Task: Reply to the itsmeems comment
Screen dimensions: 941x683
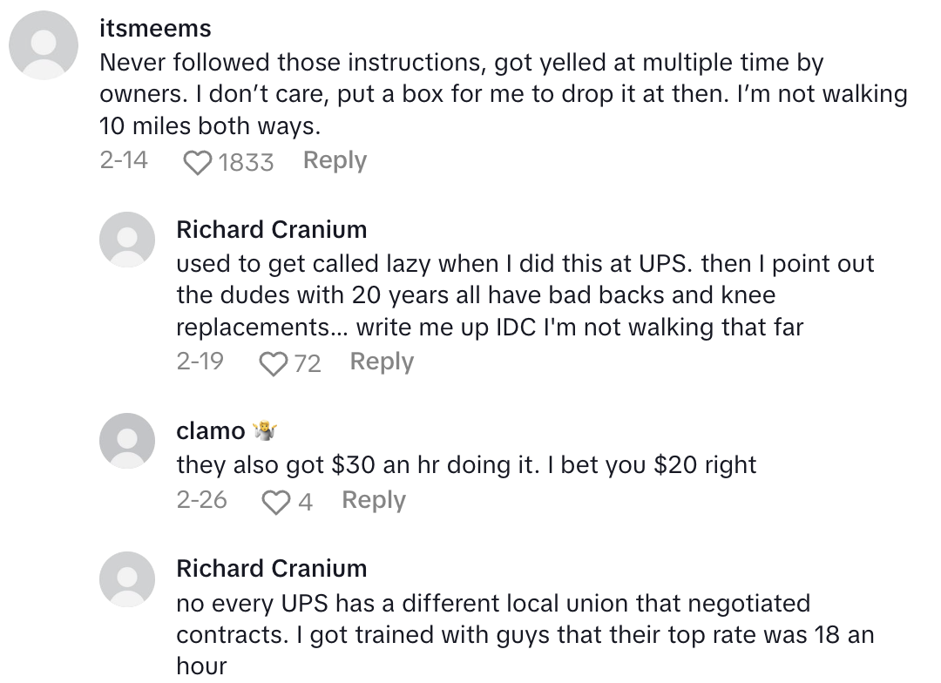Action: (335, 161)
